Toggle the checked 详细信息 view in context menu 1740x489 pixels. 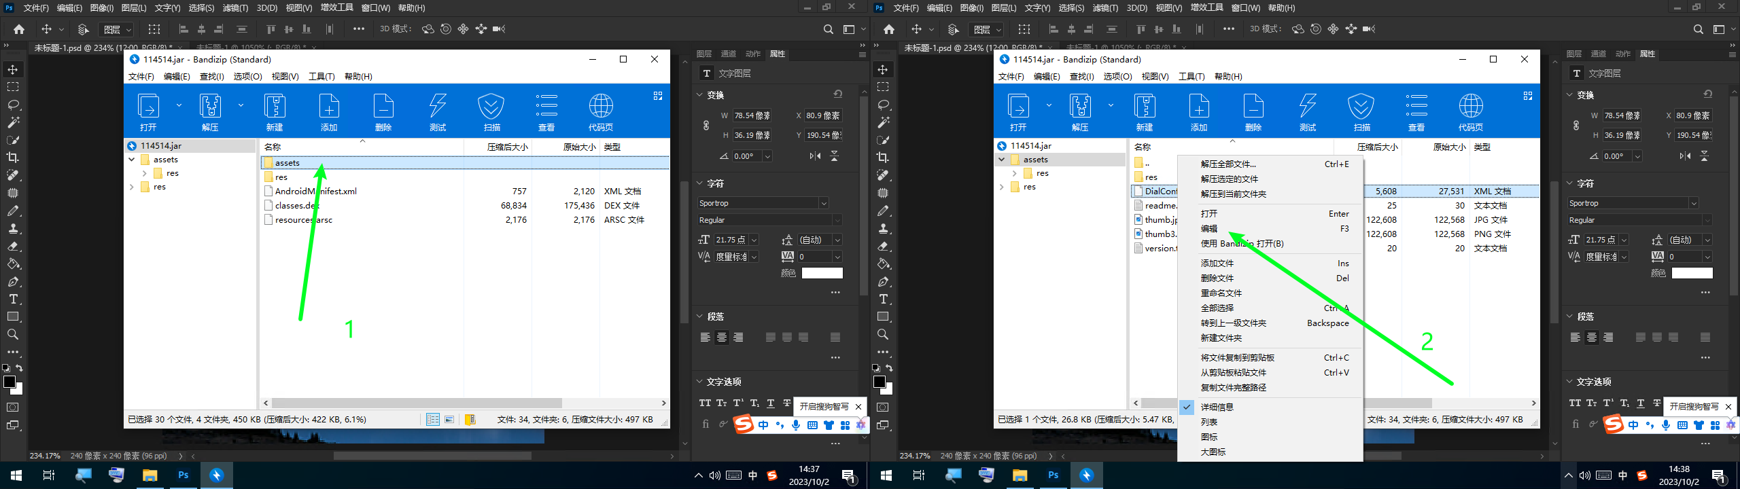(x=1217, y=407)
